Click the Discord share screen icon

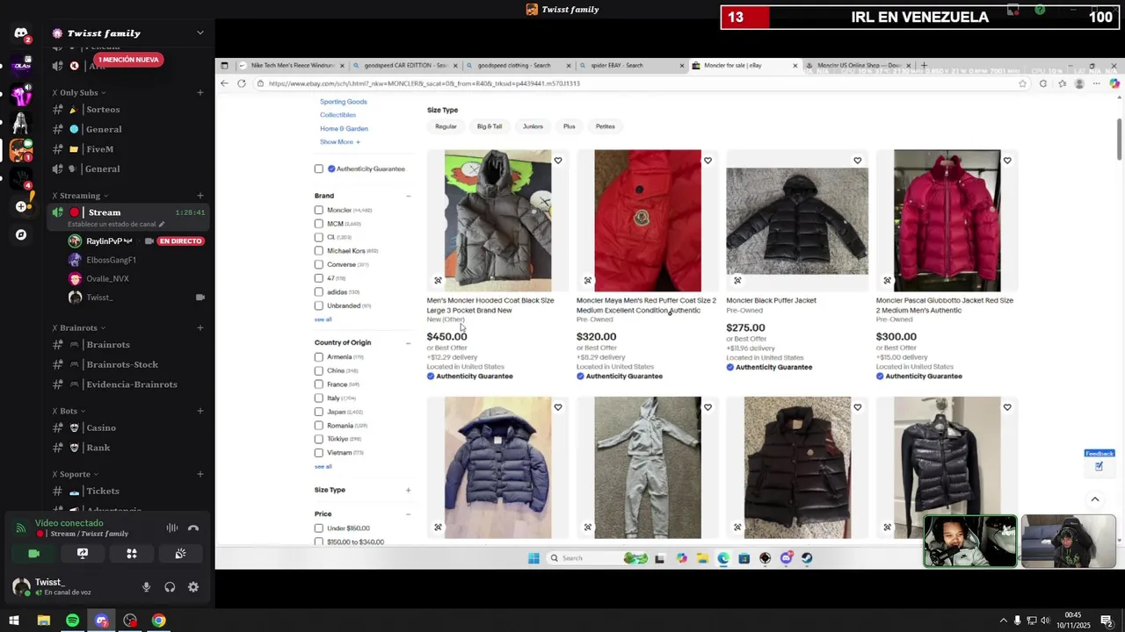click(x=83, y=554)
